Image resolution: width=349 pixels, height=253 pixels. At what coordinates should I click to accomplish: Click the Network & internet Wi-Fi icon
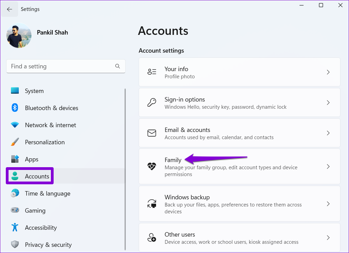pyautogui.click(x=15, y=125)
